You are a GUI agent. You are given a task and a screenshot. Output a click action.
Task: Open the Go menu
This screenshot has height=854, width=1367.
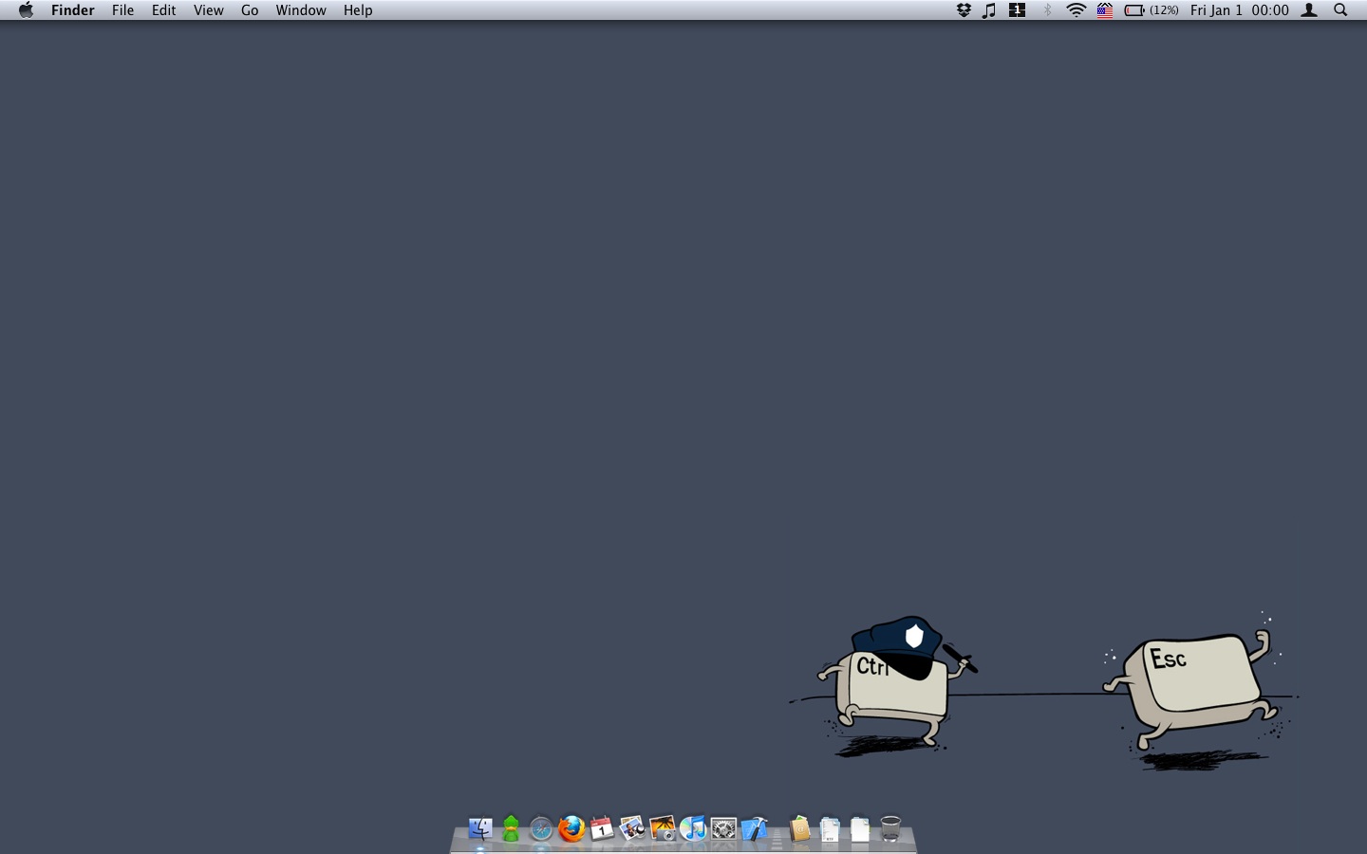click(250, 10)
